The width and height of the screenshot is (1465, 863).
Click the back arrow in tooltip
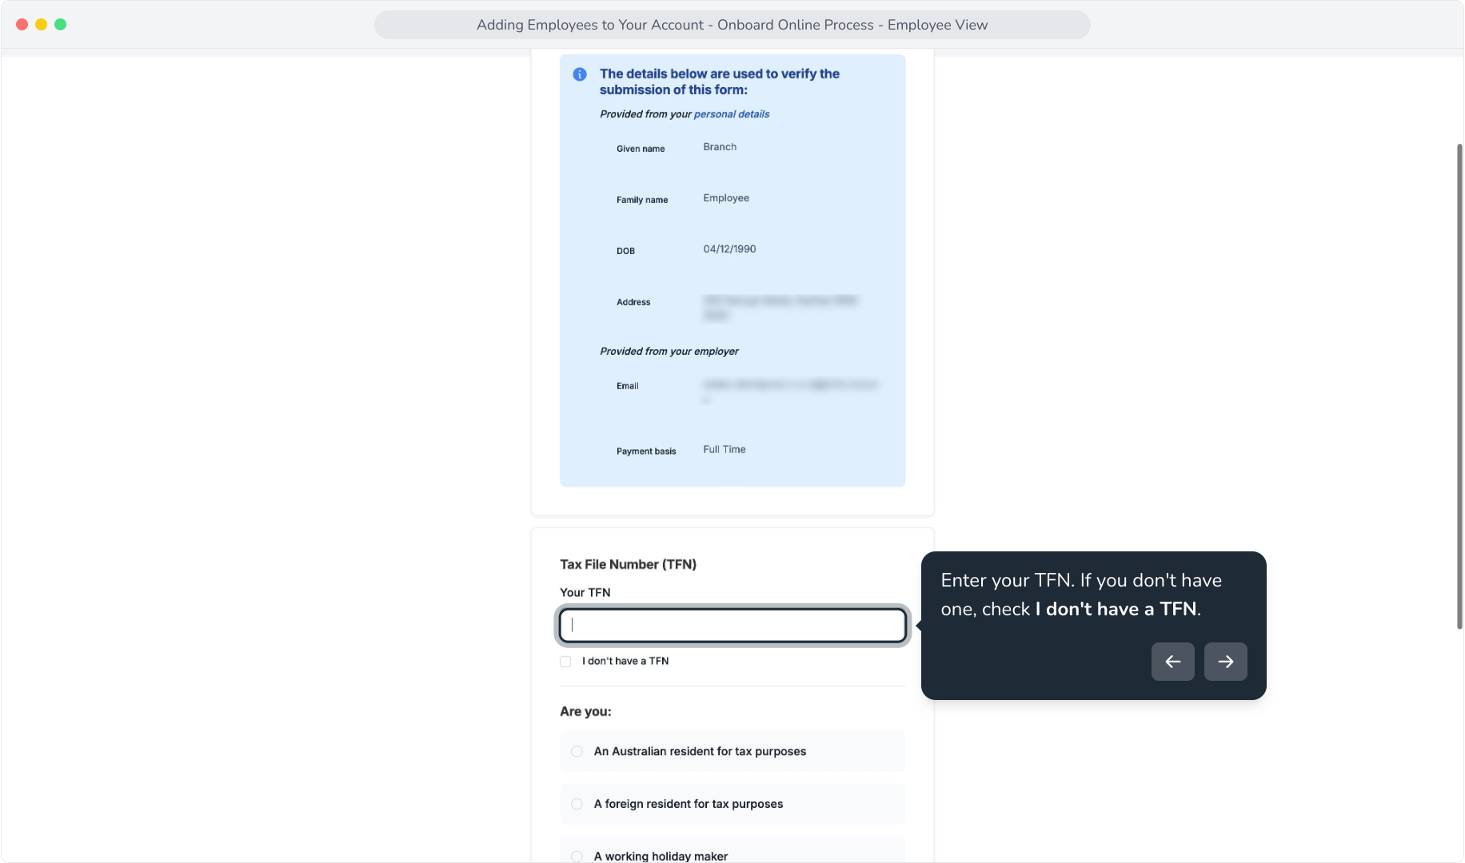coord(1172,662)
